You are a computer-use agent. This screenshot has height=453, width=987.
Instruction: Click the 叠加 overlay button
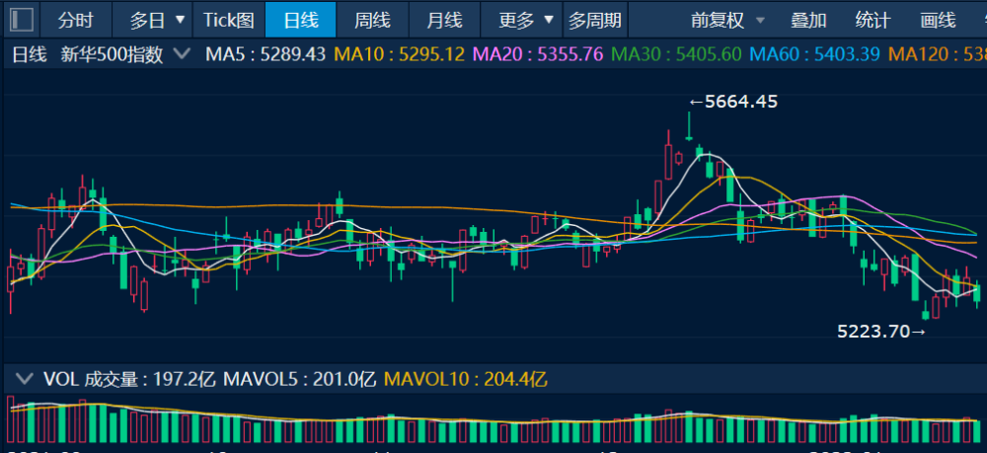[x=809, y=20]
